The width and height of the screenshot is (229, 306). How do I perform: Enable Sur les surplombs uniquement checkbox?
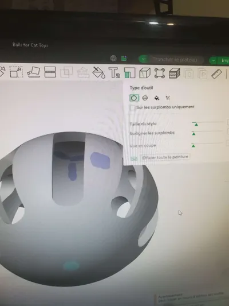[132, 107]
